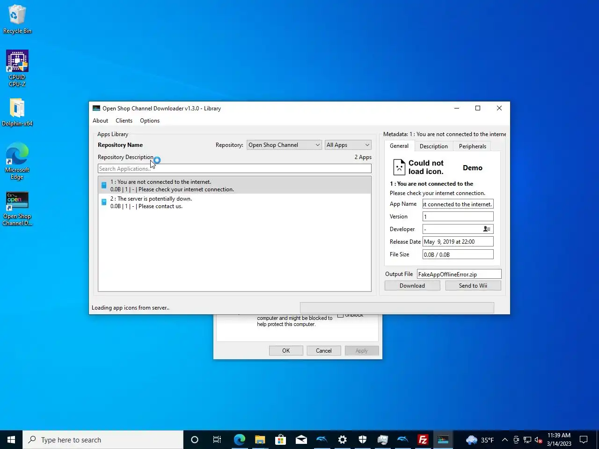The image size is (599, 449).
Task: Click the Release Date field
Action: 458,242
